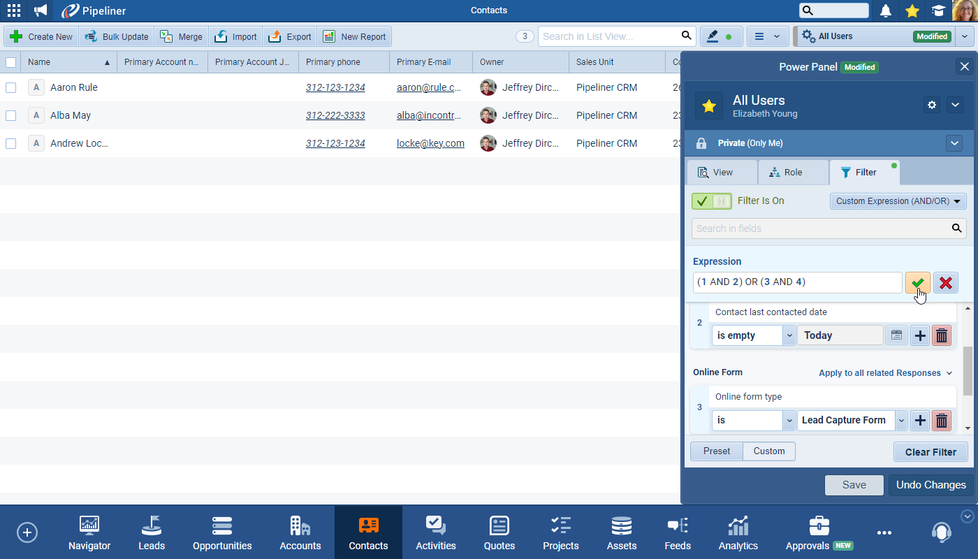Click the notifications bell icon
This screenshot has height=559, width=978.
pyautogui.click(x=886, y=10)
